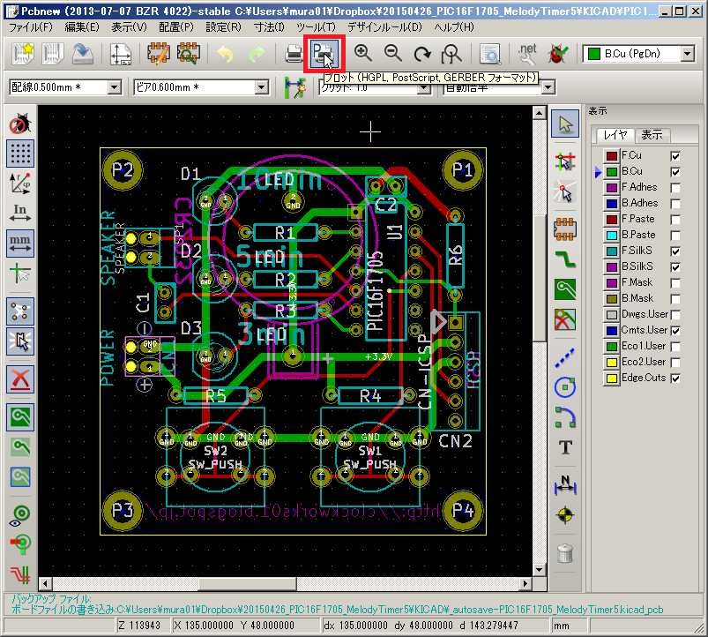Enable F.Paste layer checkbox
The image size is (708, 637).
[675, 220]
